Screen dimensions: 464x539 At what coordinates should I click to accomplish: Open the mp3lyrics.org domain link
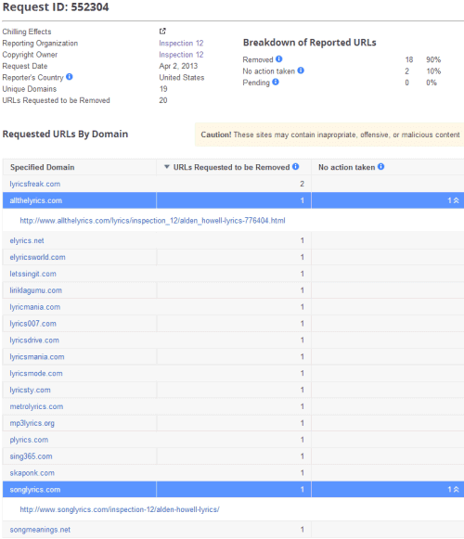pyautogui.click(x=32, y=423)
